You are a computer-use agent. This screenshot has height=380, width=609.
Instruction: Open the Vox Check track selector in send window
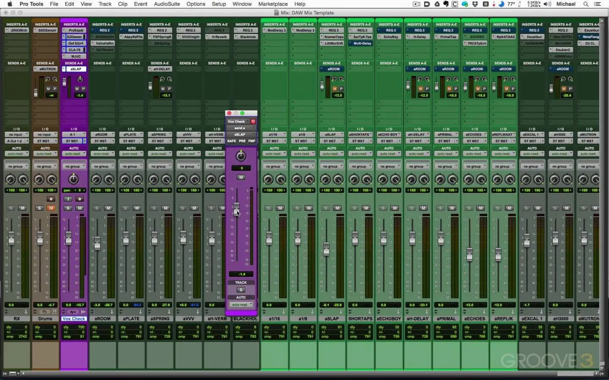click(x=238, y=122)
